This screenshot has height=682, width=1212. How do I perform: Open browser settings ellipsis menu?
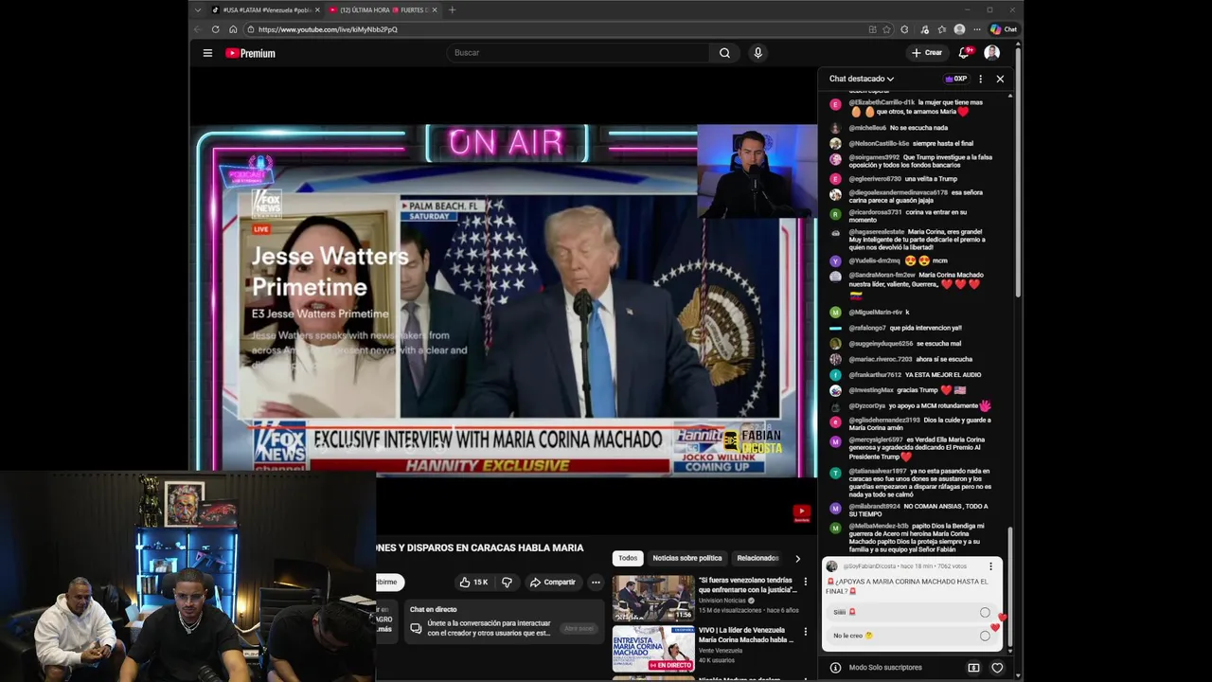[977, 29]
